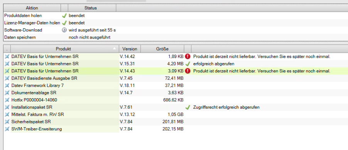The width and height of the screenshot is (348, 150).
Task: Click the green checkmark for Lizenz-Manager-Daten holen
Action: 64,23
